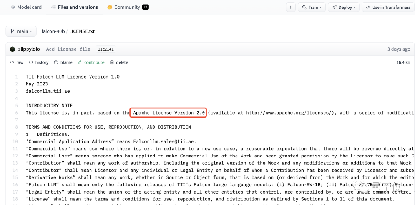Click the delete trash icon
Image resolution: width=415 pixels, height=205 pixels.
pos(112,62)
